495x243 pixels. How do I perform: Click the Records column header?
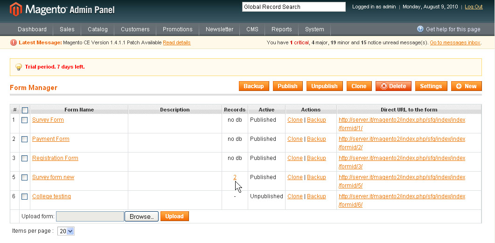[x=235, y=110]
